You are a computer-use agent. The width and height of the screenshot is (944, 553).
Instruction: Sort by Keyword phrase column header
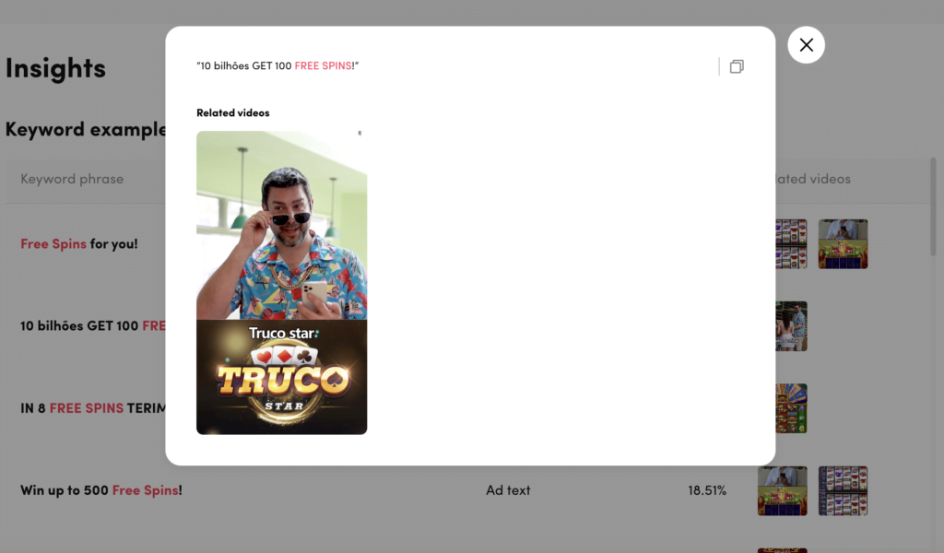pos(72,179)
